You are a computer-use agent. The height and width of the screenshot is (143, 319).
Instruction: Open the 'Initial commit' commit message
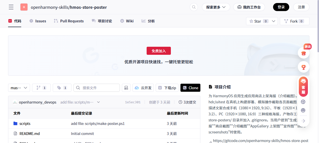pyautogui.click(x=82, y=133)
